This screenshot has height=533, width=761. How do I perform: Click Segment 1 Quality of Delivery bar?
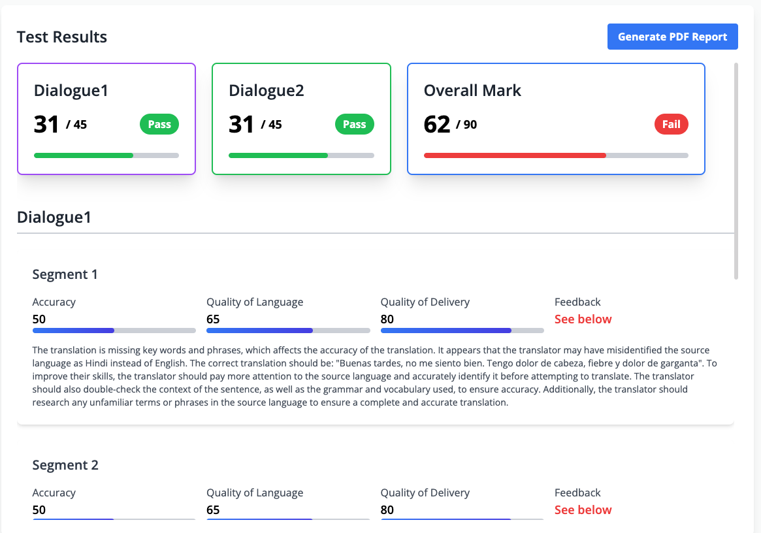pos(462,331)
